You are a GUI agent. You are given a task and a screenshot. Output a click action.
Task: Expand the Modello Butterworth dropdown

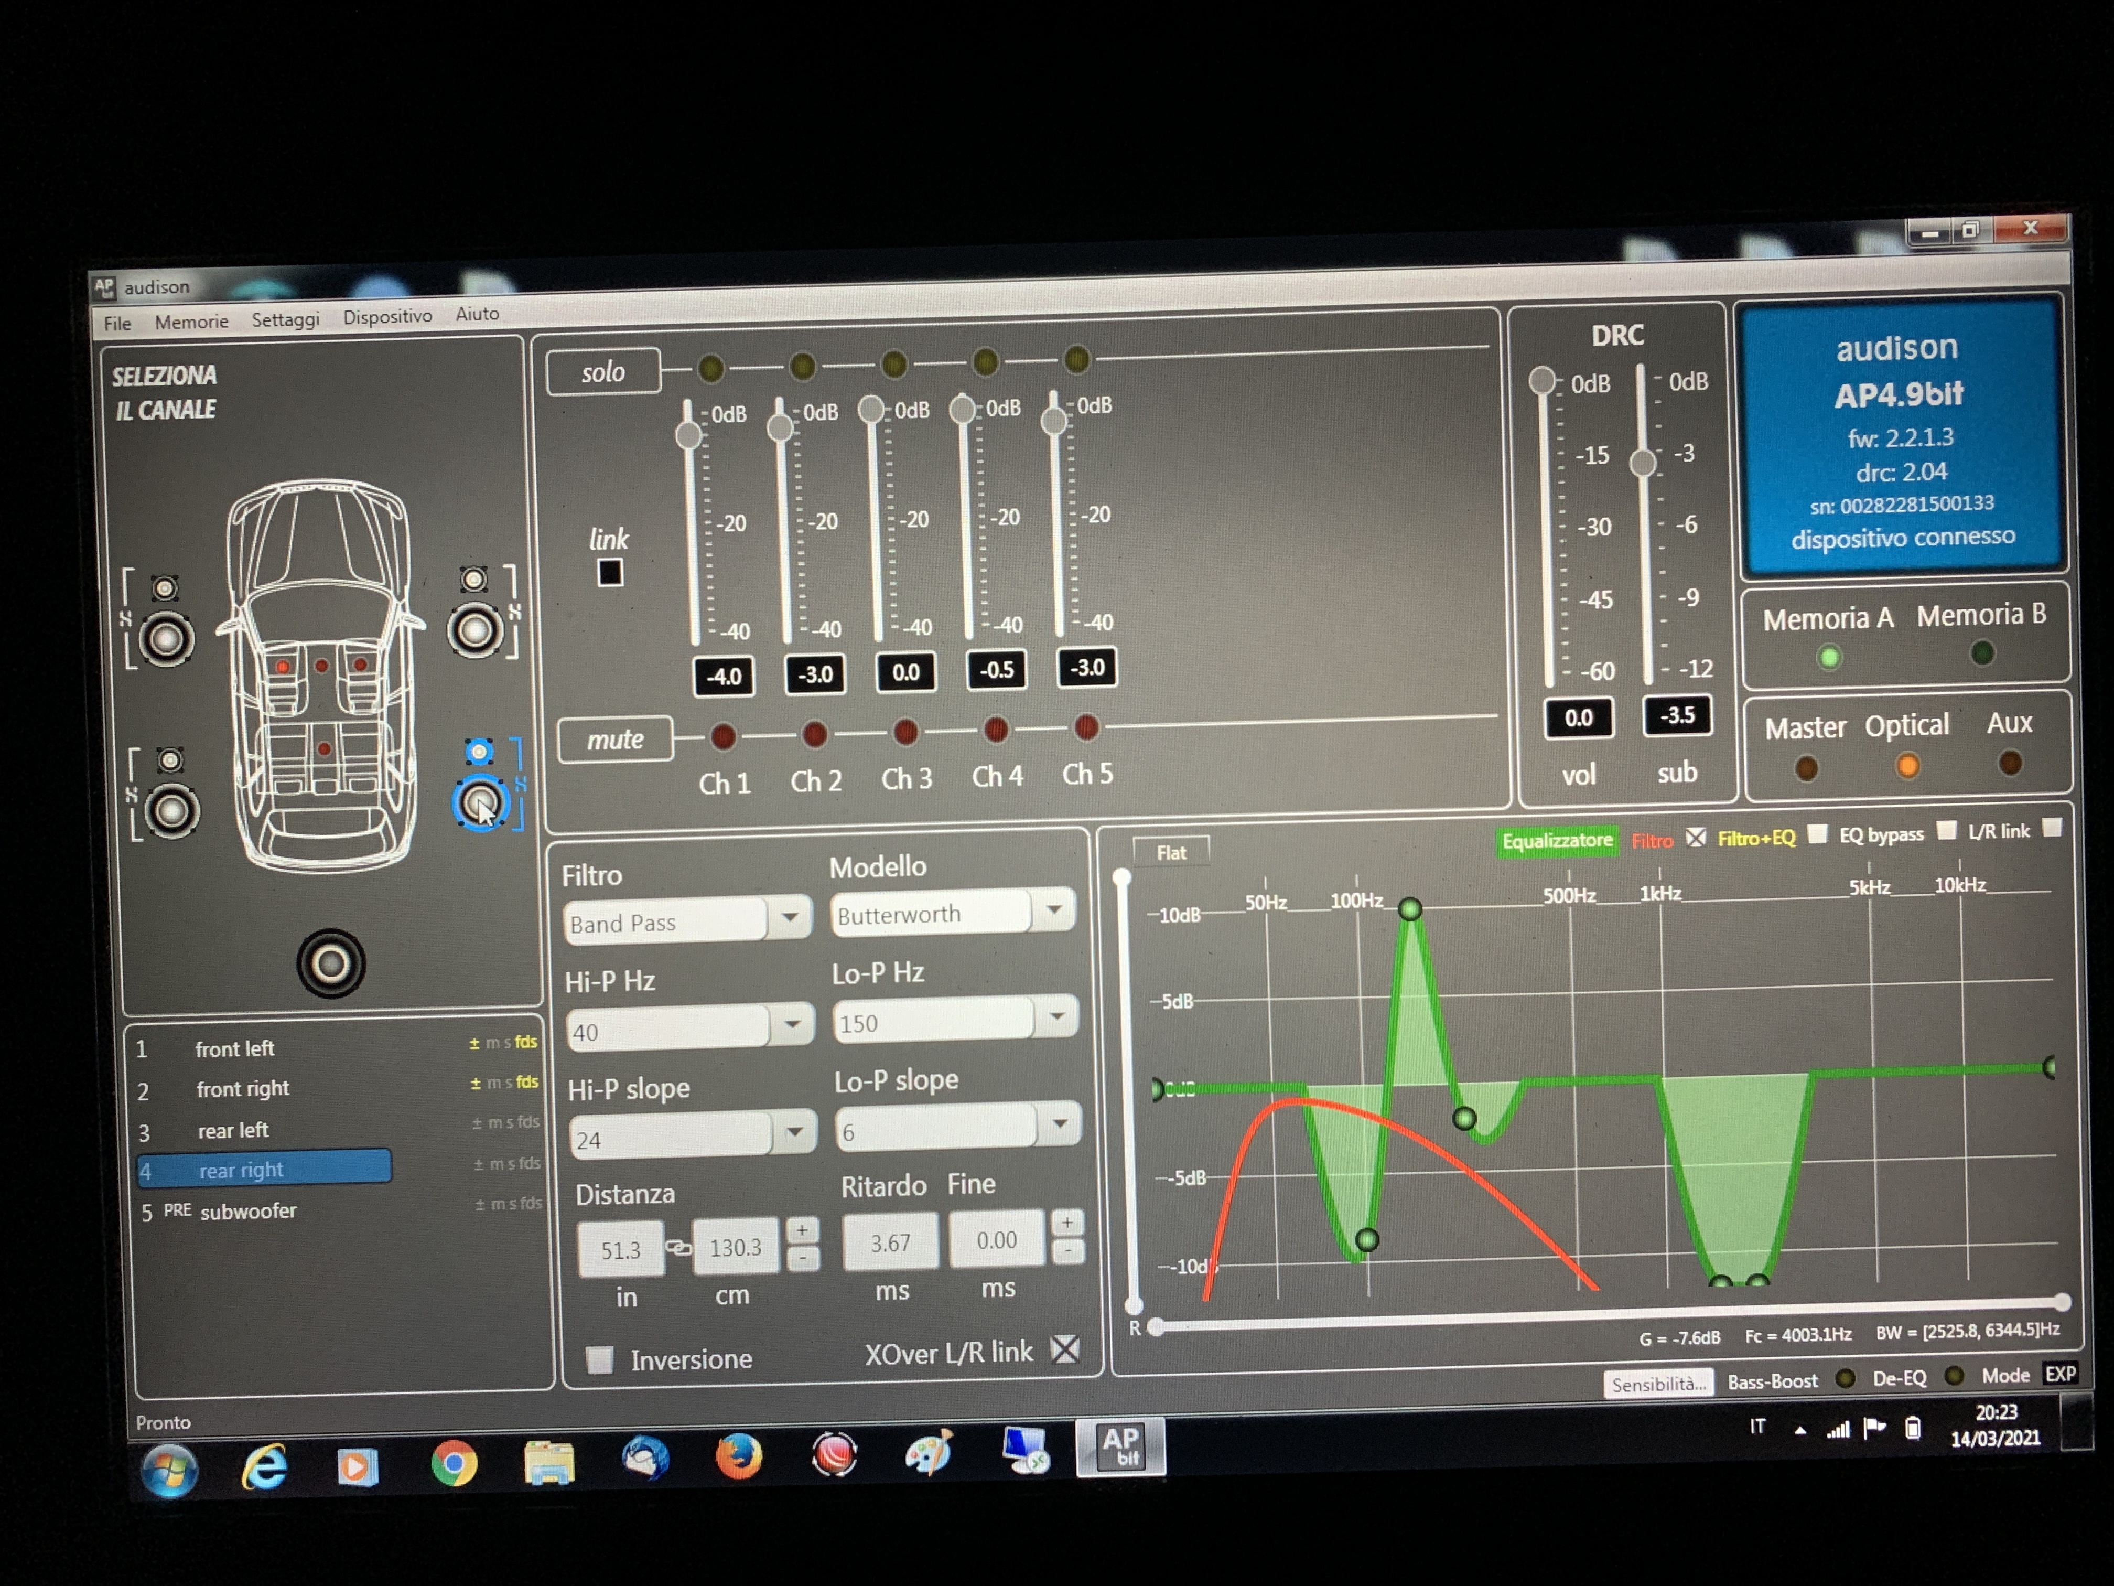[1054, 909]
